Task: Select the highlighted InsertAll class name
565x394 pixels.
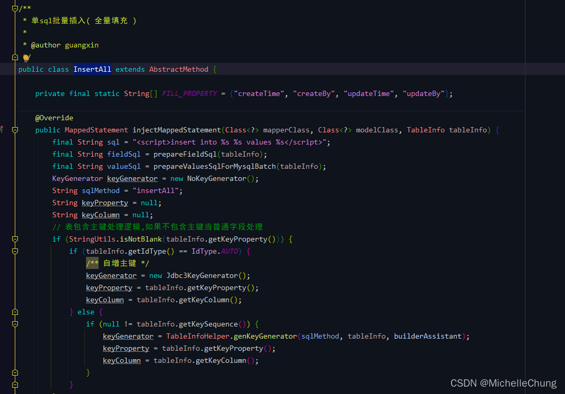Action: tap(92, 69)
